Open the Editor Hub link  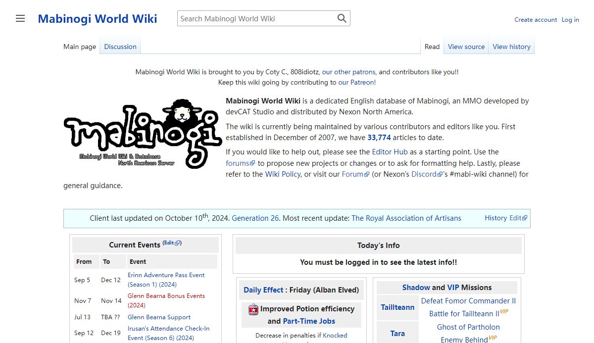(390, 152)
